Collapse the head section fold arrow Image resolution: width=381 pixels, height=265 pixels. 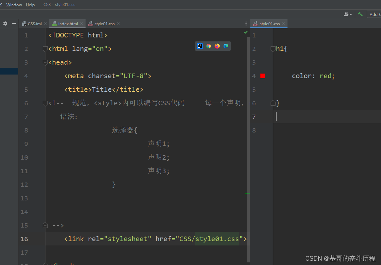[45, 63]
